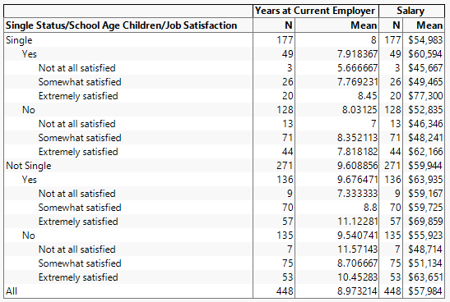450x302 pixels.
Task: Select the N subheader under Years at Current Employer
Action: click(289, 25)
